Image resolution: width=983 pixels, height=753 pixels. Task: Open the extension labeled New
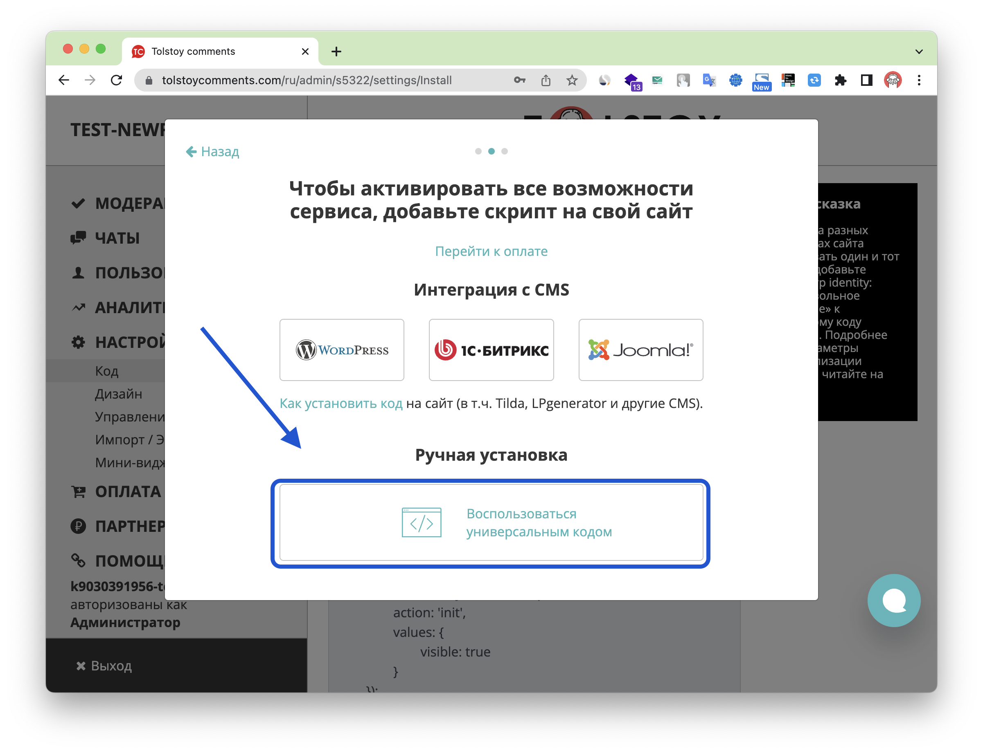click(x=761, y=82)
